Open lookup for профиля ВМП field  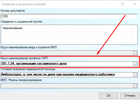(135, 53)
